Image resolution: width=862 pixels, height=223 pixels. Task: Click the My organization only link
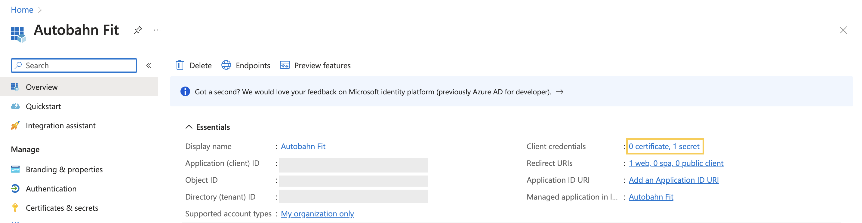tap(317, 214)
